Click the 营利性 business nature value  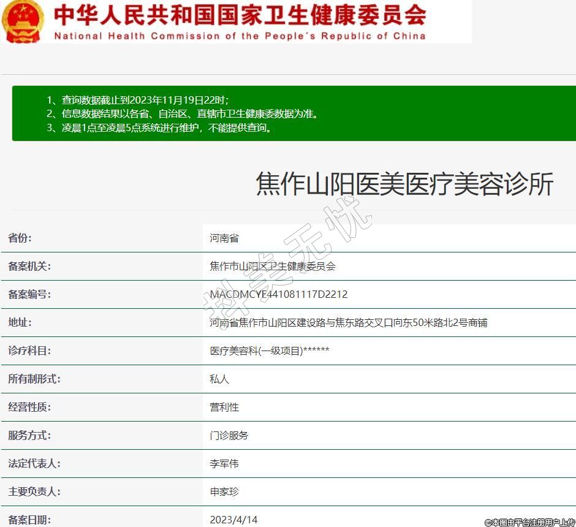pyautogui.click(x=224, y=407)
